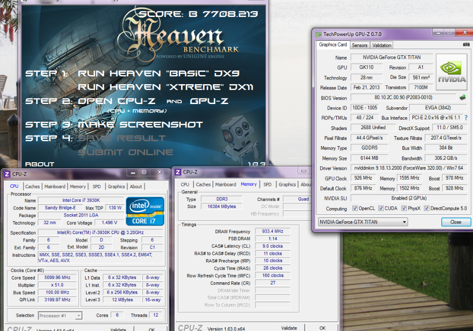This screenshot has width=473, height=331.
Task: Click Run Heaven Basic DX9 option
Action: (158, 73)
